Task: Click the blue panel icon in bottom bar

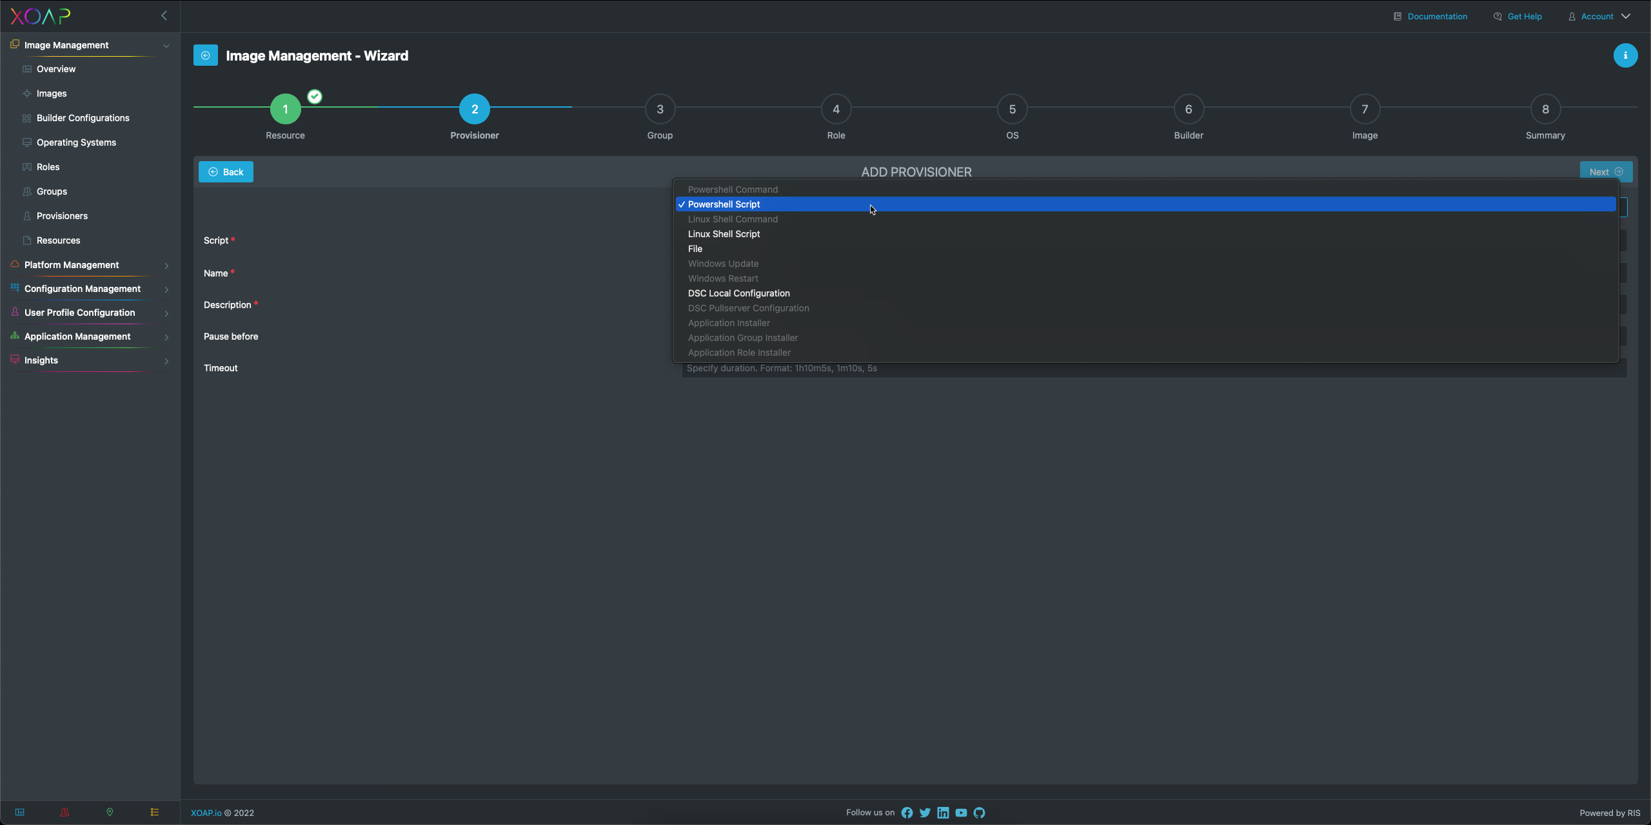Action: [x=20, y=812]
